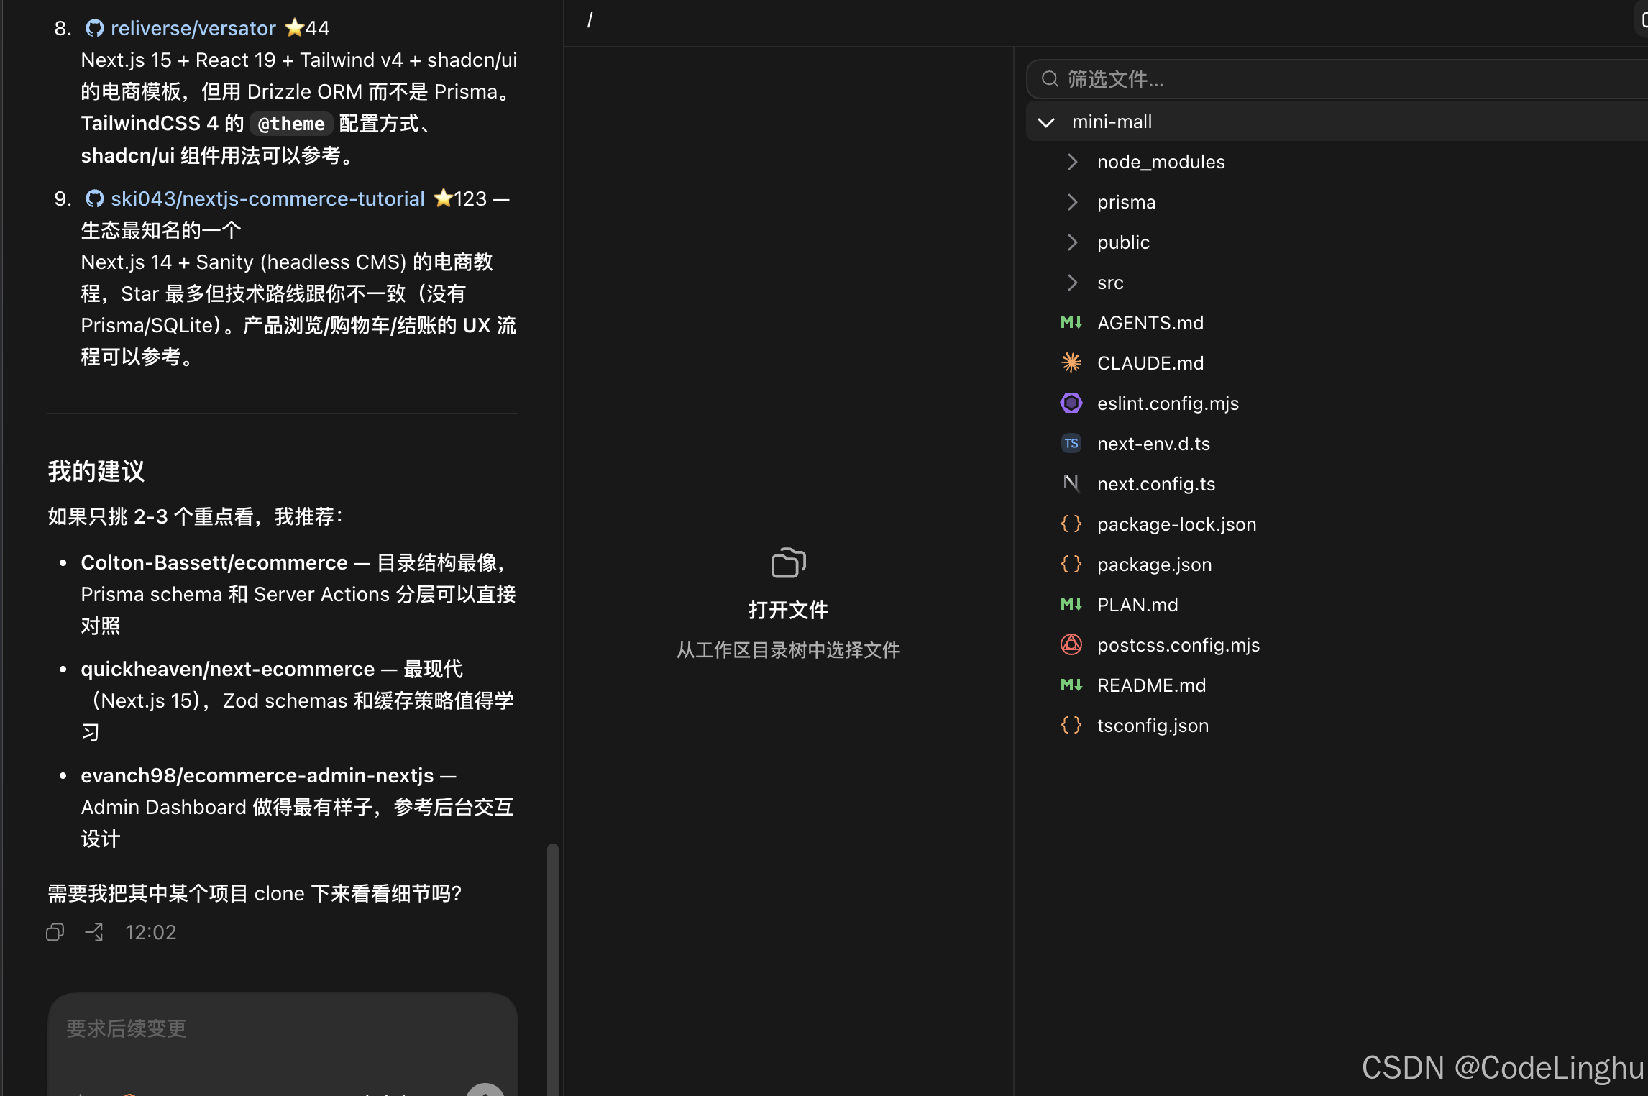This screenshot has height=1096, width=1648.
Task: Open CLAUDE.md from the file tree
Action: (x=1150, y=363)
